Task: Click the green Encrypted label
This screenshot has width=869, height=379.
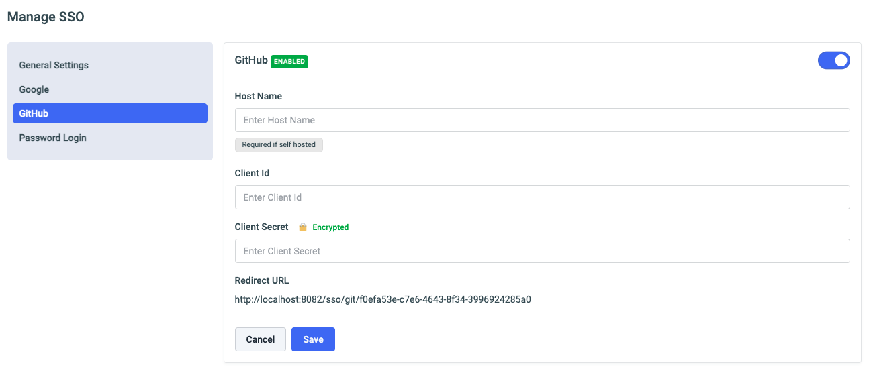Action: tap(330, 227)
